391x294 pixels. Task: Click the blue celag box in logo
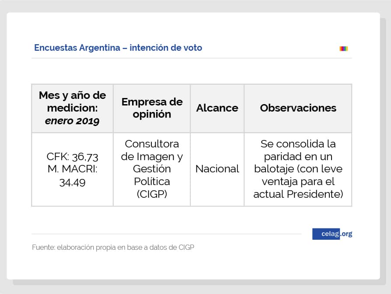[326, 234]
